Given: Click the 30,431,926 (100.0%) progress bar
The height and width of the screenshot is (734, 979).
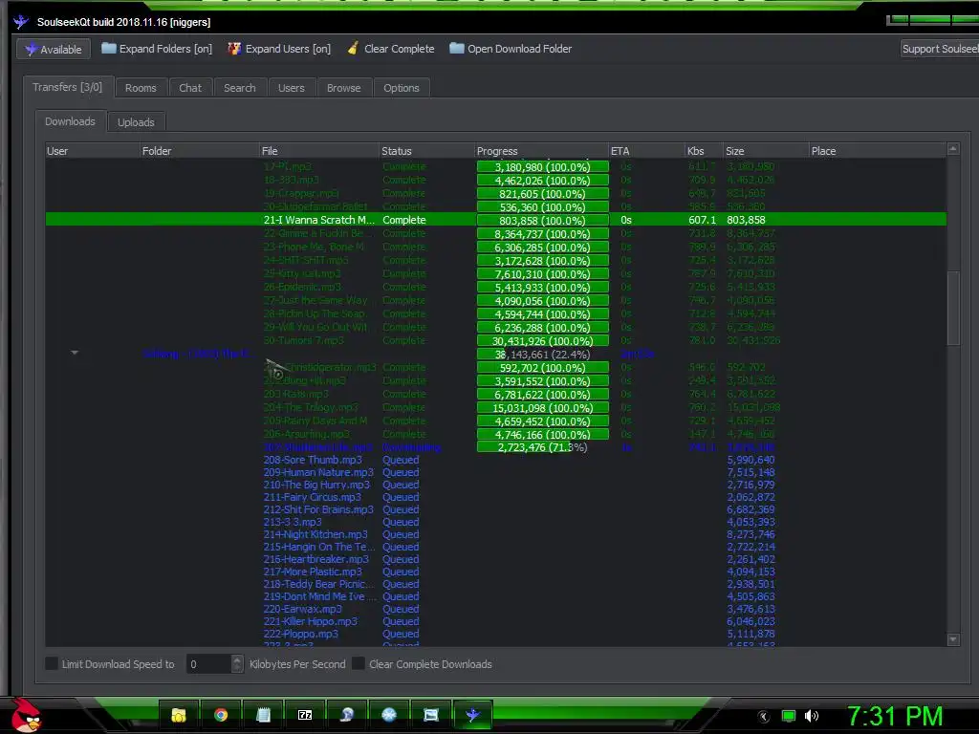Looking at the screenshot, I should (x=542, y=341).
